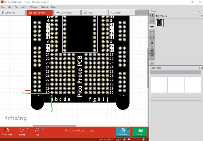Select the CORE parts bin
This screenshot has height=141, width=203.
pyautogui.click(x=152, y=21)
